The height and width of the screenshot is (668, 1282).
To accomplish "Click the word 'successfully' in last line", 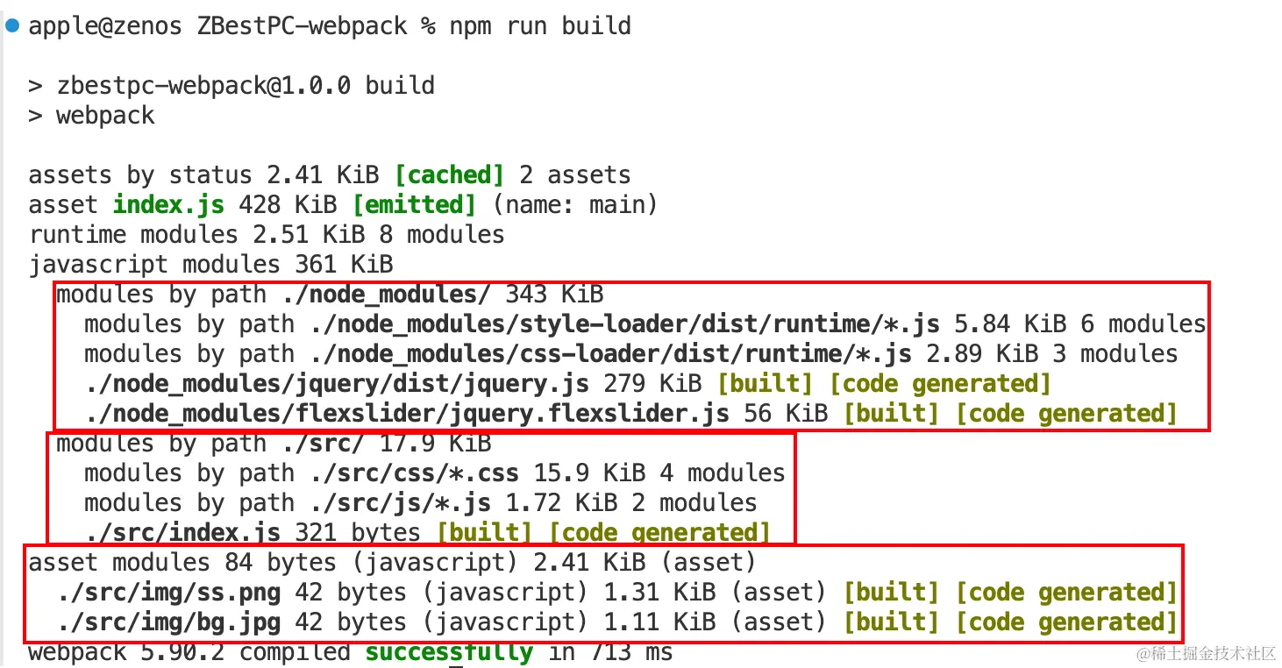I will click(x=449, y=651).
